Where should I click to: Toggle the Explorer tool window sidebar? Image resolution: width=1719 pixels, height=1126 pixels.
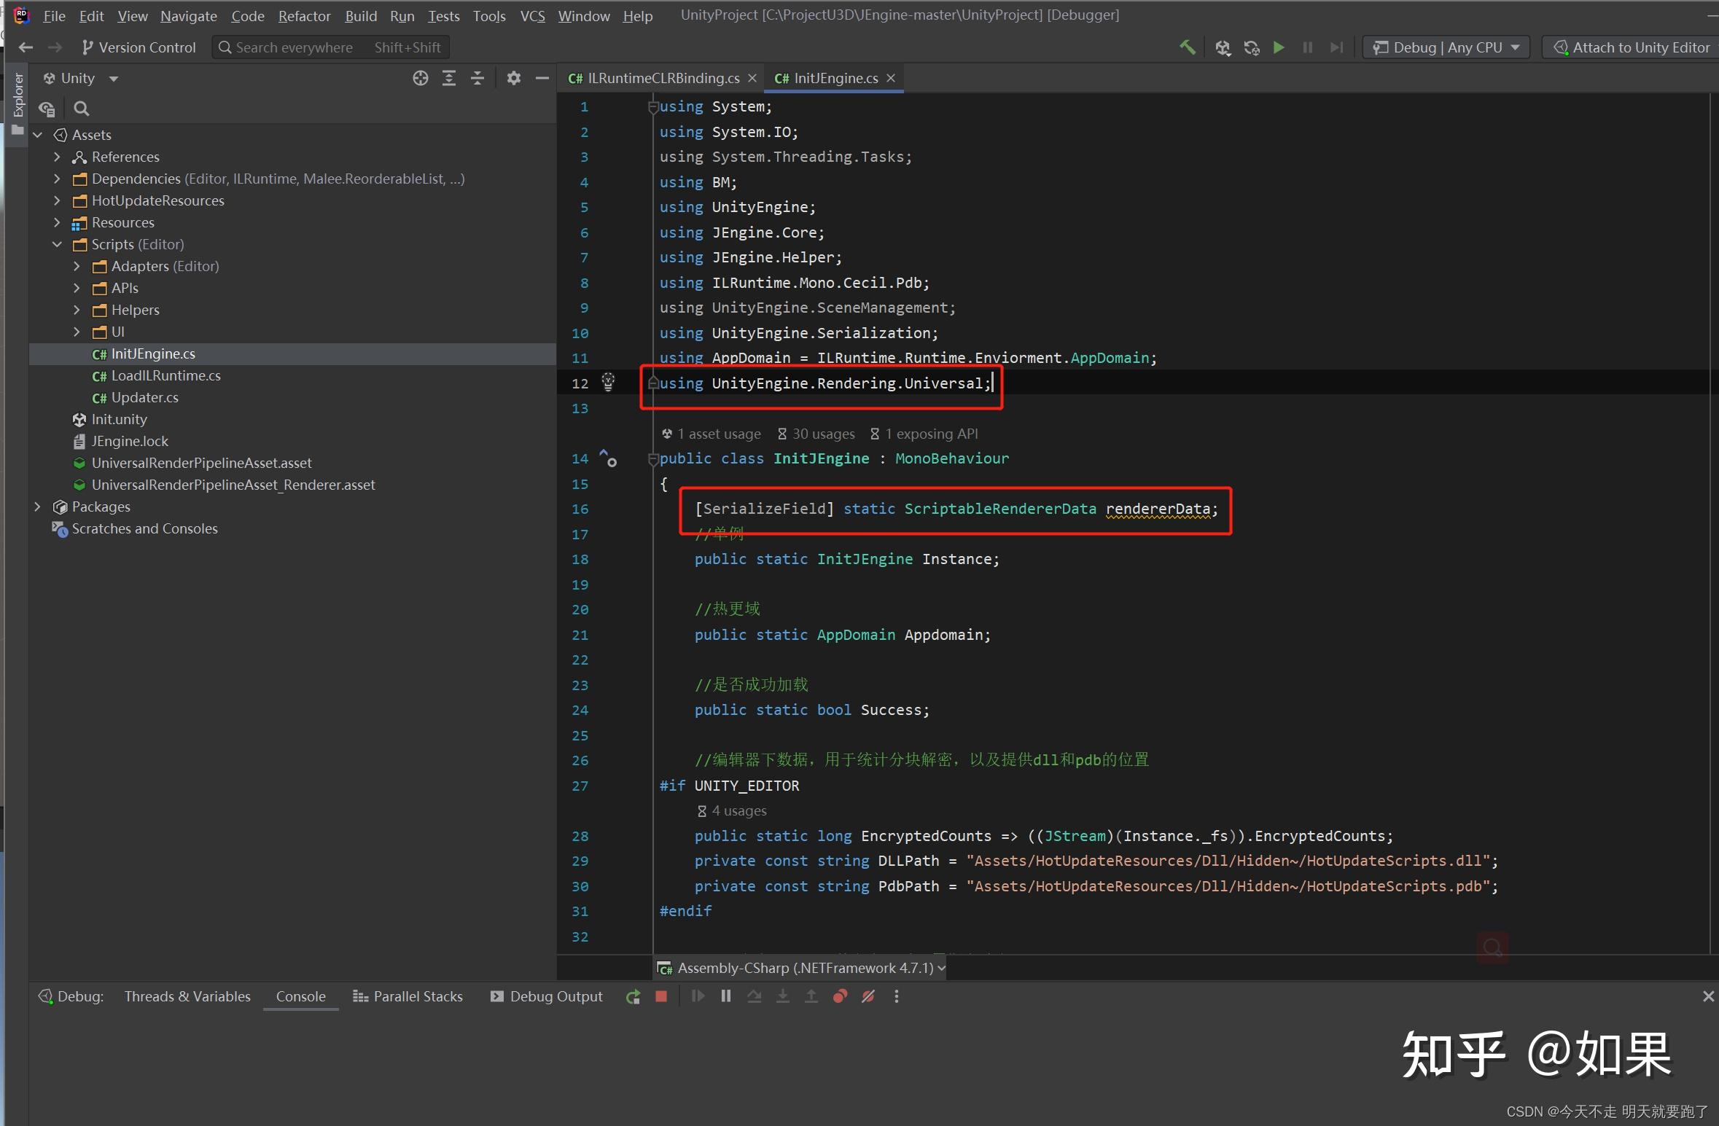(17, 95)
